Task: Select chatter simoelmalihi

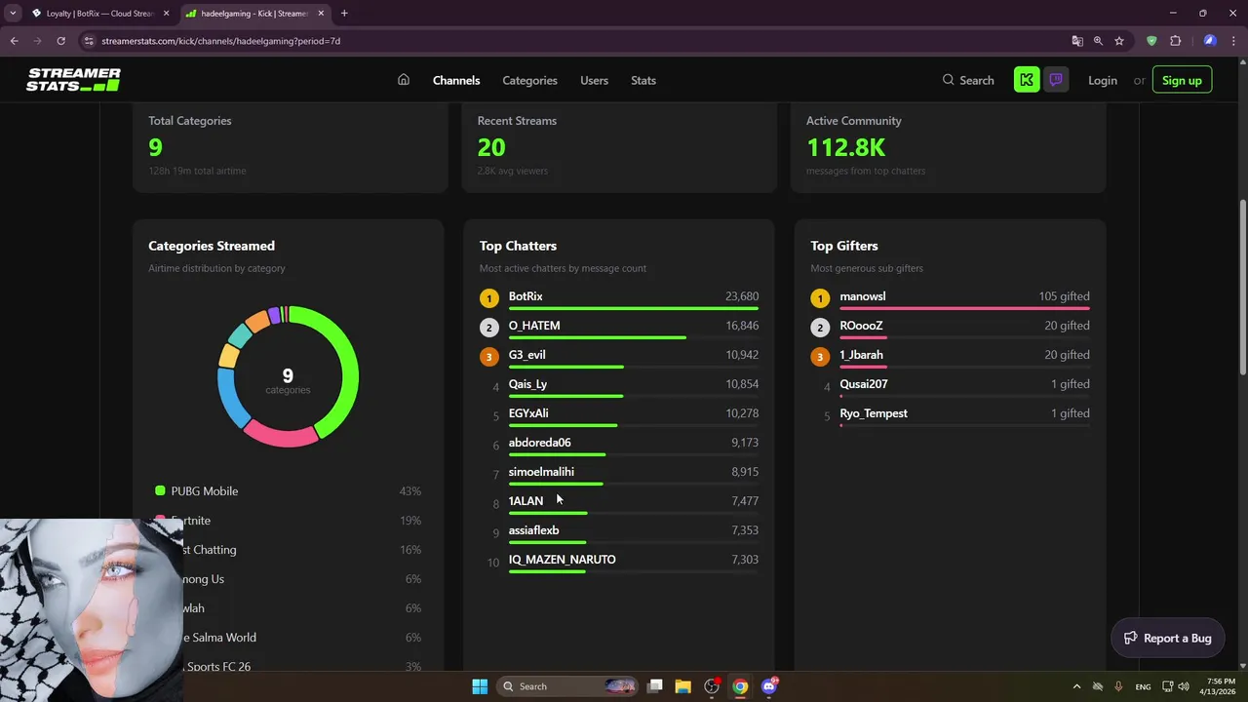Action: point(541,472)
